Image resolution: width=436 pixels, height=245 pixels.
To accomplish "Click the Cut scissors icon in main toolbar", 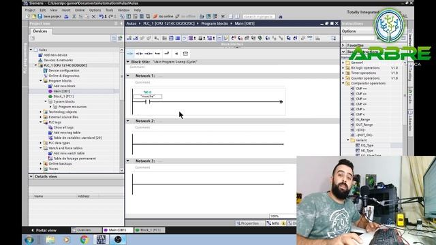I will [74, 16].
